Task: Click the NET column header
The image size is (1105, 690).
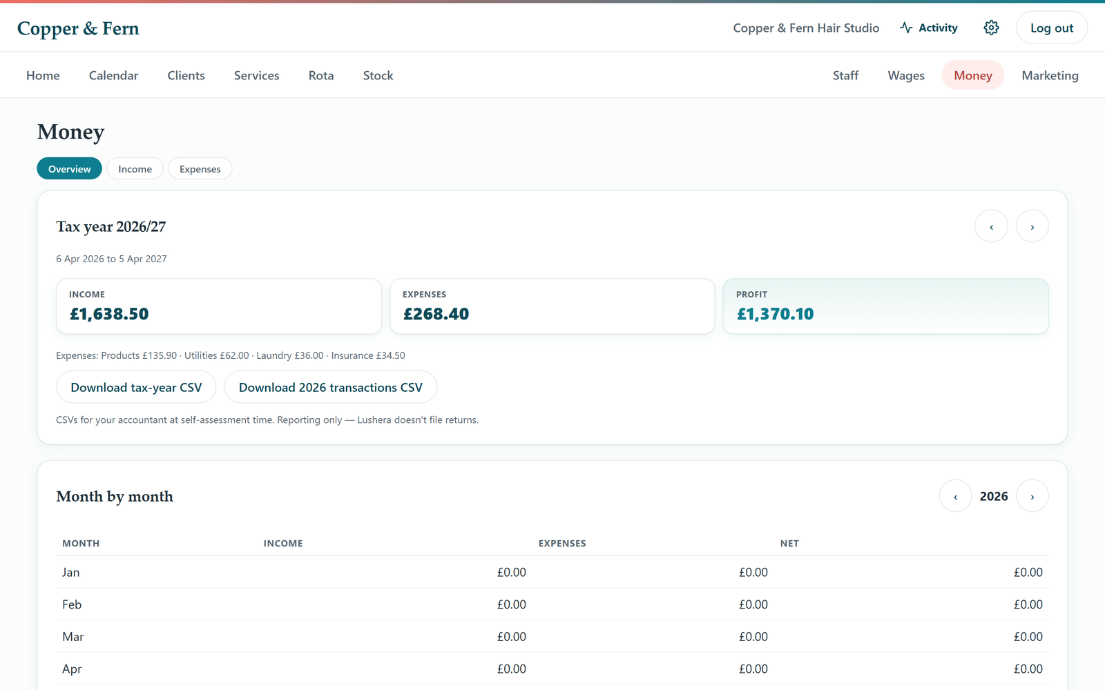Action: pyautogui.click(x=789, y=543)
